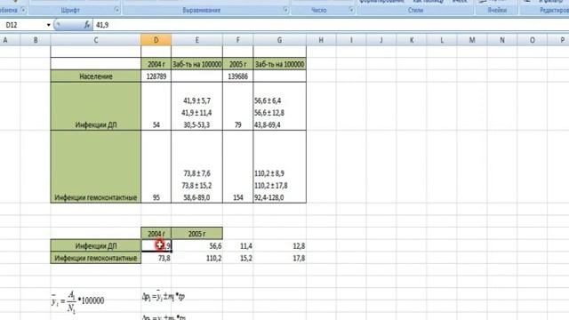The height and width of the screenshot is (320, 569).
Task: Select cell with value 110,2 in lower table
Action: [197, 258]
